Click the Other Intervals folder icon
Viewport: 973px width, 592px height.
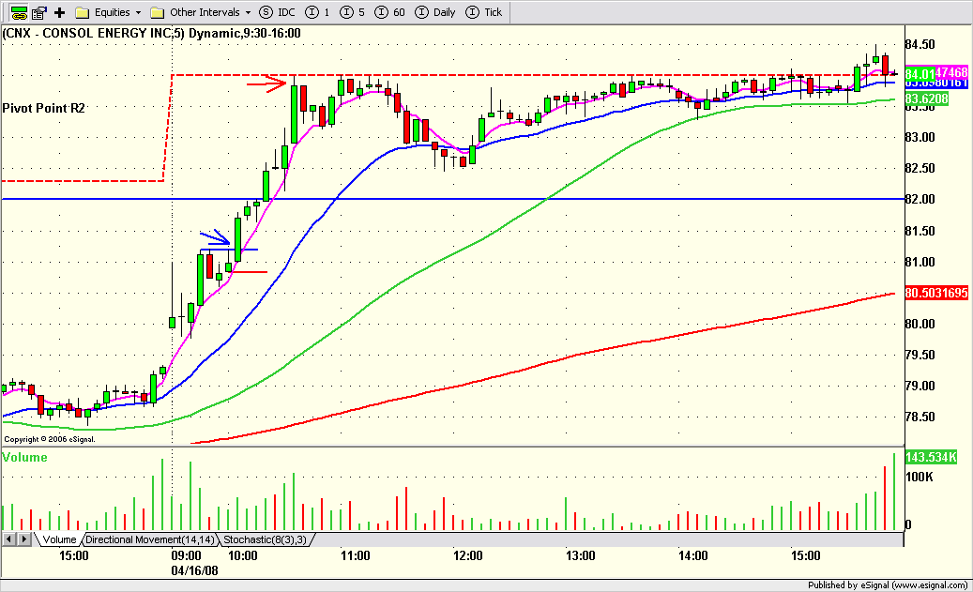click(x=158, y=12)
